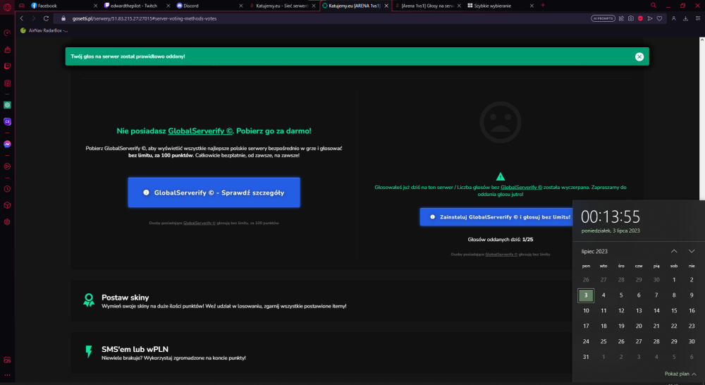This screenshot has width=705, height=385.
Task: Dismiss the green vote success notification
Action: (639, 56)
